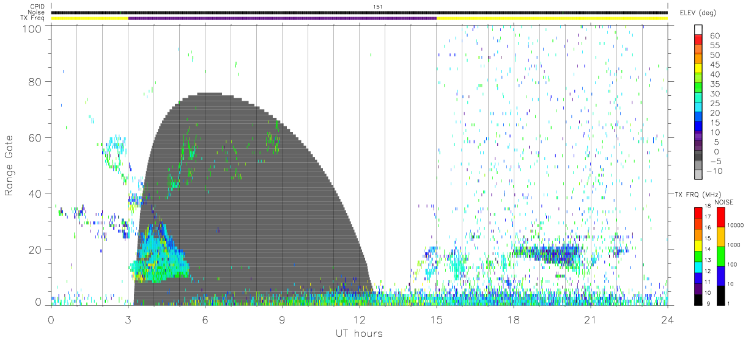Click Range Gate tick label '80'
751x346 pixels.
click(x=35, y=82)
